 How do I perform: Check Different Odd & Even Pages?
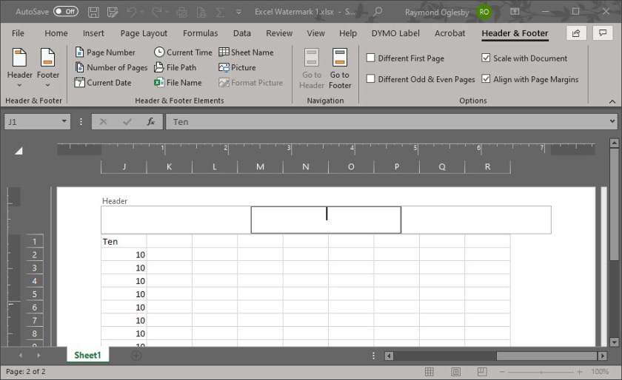click(x=371, y=79)
